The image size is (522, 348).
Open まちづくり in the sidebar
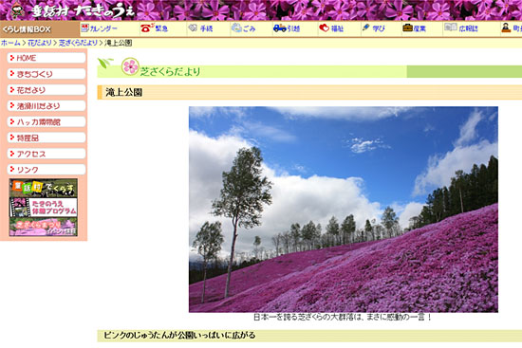coord(47,74)
